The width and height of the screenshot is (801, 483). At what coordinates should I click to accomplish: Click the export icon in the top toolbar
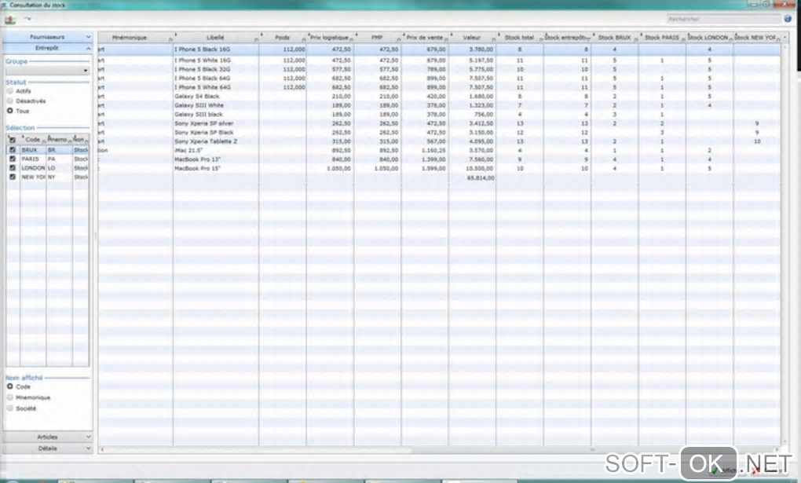point(10,20)
